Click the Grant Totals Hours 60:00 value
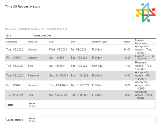Image resolution: width=162 pixels, height=130 pixels. [x=32, y=121]
